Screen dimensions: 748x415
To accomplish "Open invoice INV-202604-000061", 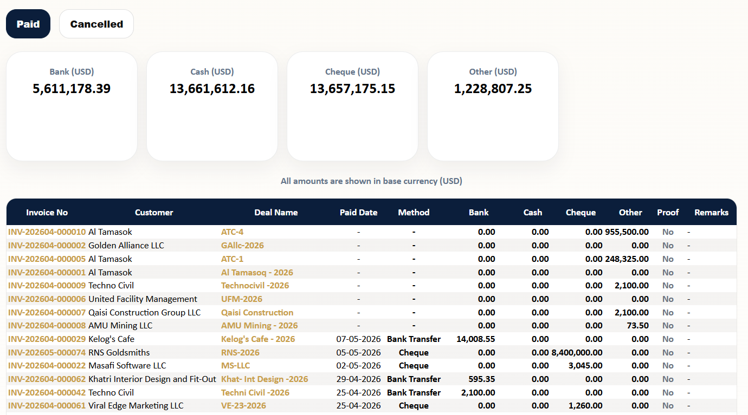I will point(47,406).
